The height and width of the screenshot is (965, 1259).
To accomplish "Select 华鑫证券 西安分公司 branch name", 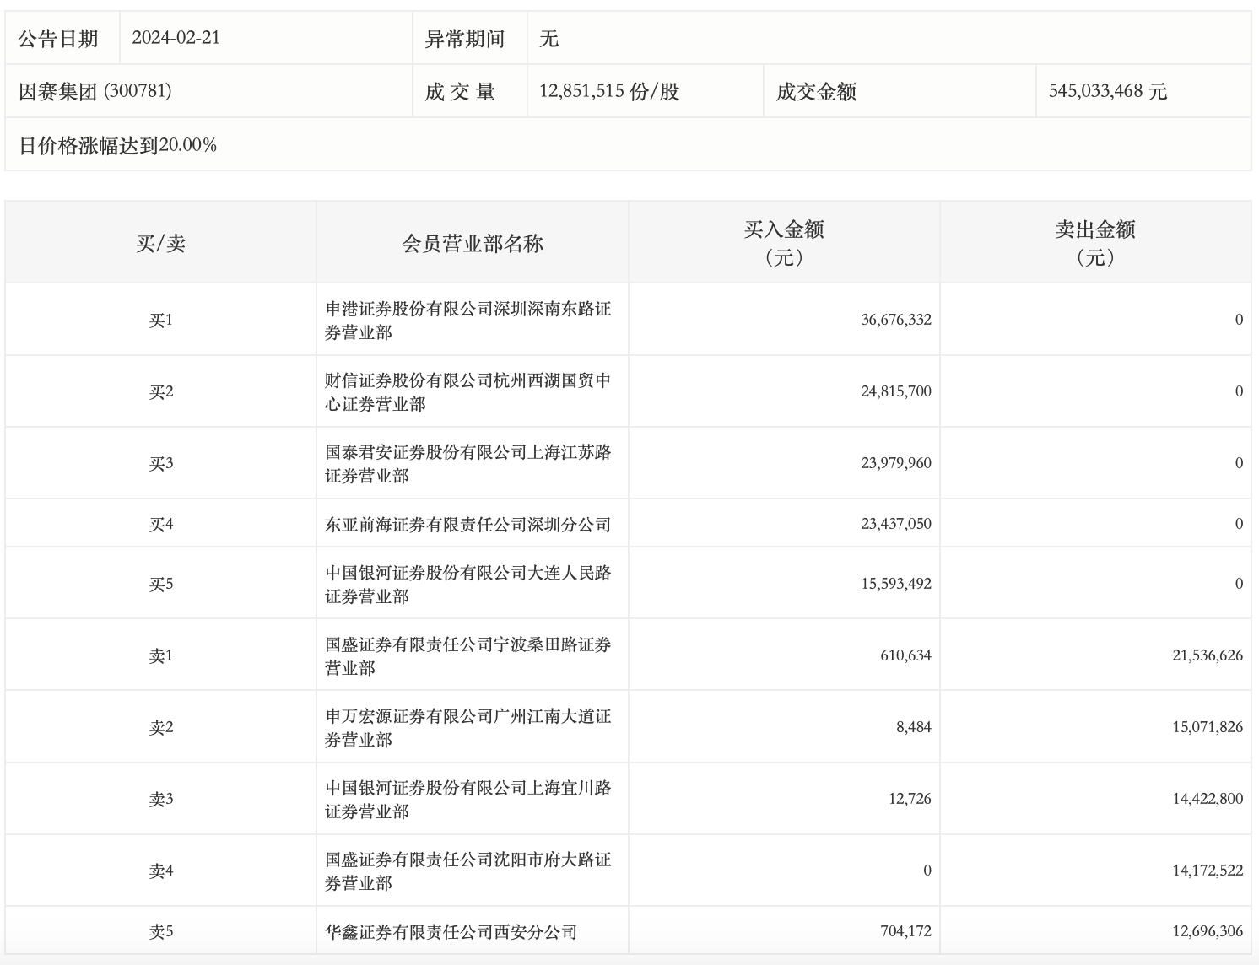I will coord(451,931).
